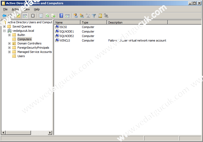Toggle the Show/Hide Console Tree icon
Viewport: 203px width, 142px height.
25,16
